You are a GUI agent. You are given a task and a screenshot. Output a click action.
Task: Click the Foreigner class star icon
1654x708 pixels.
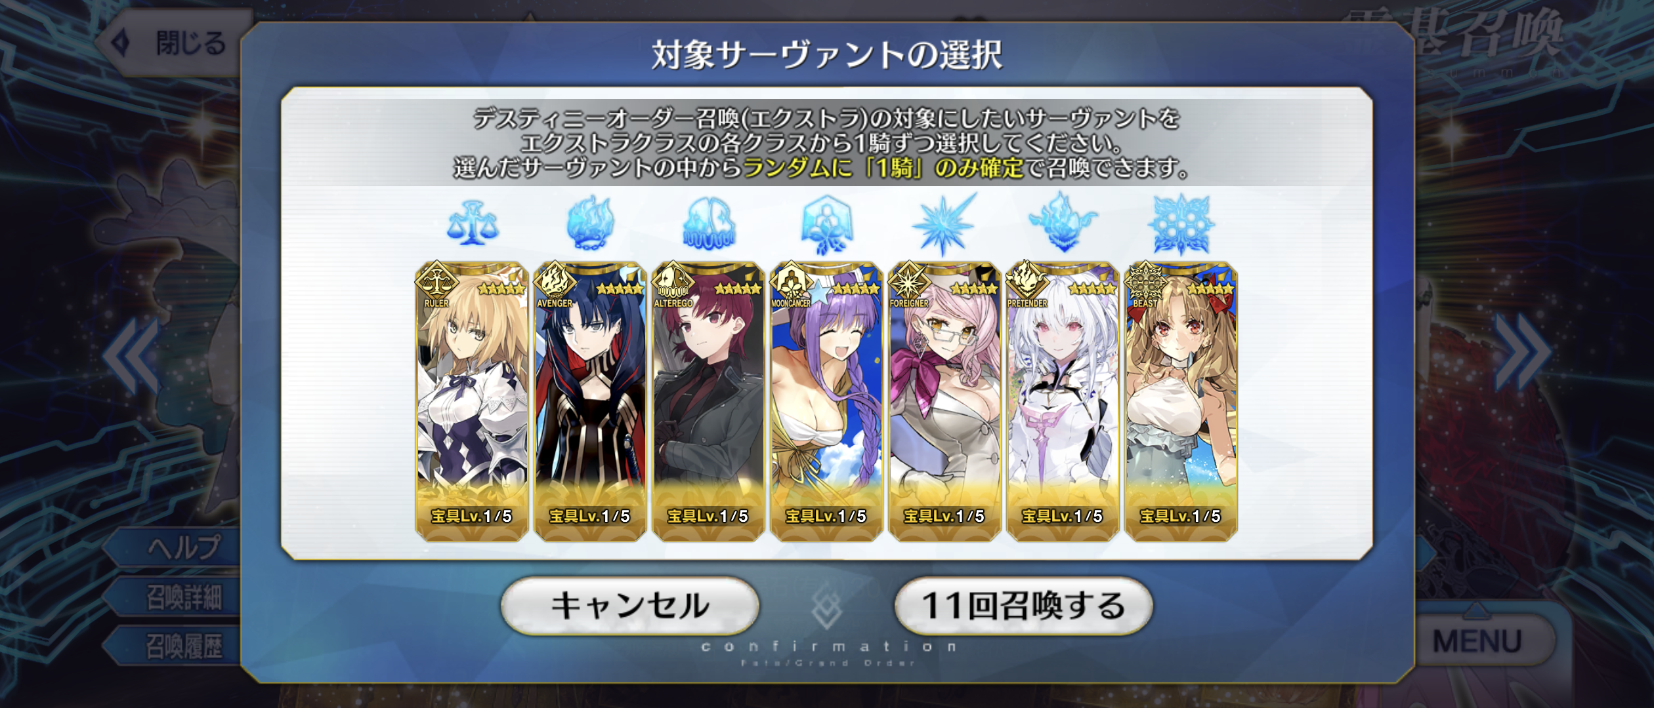coord(944,224)
